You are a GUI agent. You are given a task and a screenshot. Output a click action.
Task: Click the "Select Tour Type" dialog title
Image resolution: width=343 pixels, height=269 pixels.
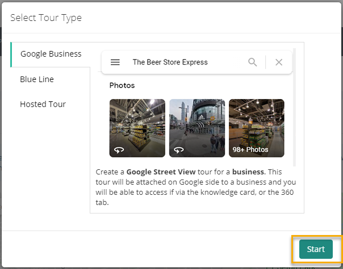(46, 18)
